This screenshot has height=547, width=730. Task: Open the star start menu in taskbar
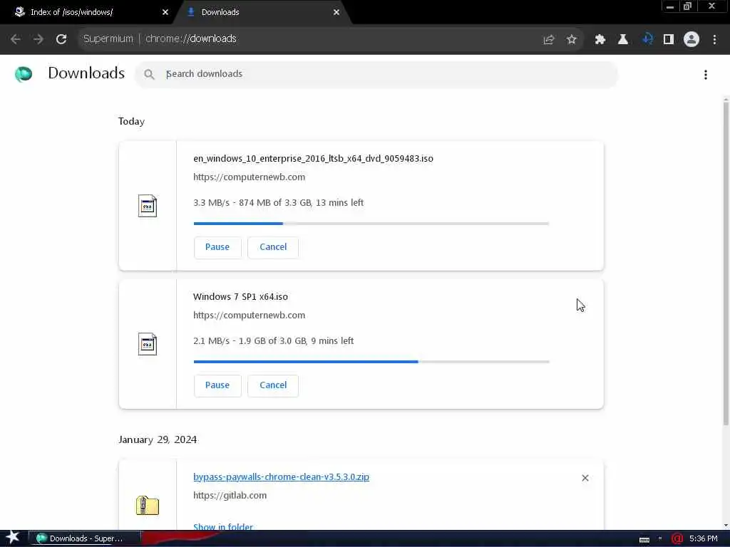(13, 538)
